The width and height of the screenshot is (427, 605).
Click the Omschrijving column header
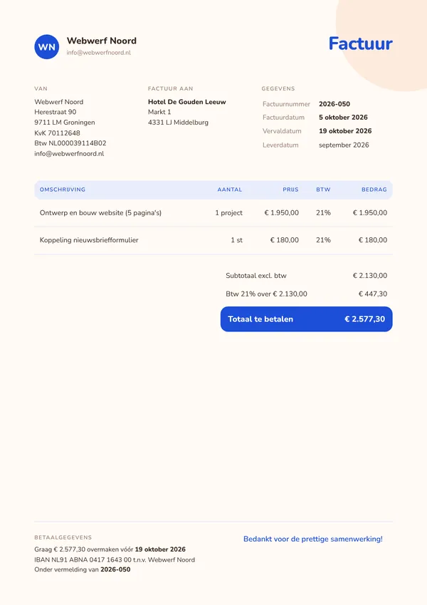click(x=63, y=190)
